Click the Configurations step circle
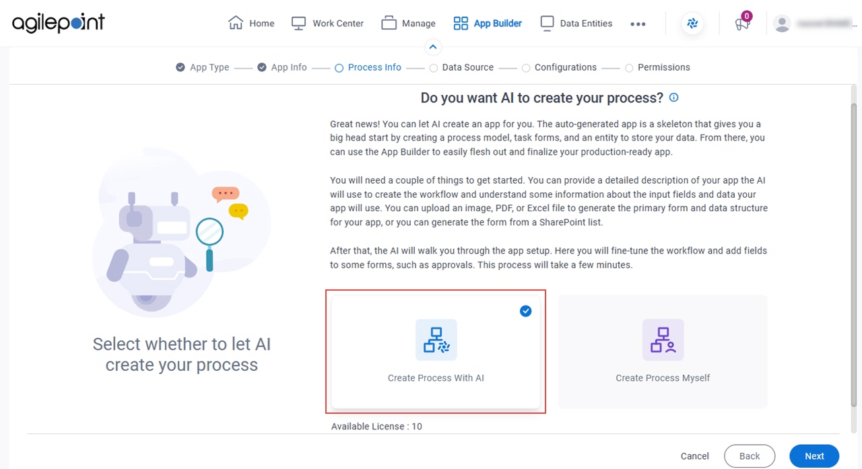The height and width of the screenshot is (469, 862). tap(526, 67)
